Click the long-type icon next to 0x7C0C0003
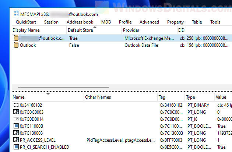Viewport: 232px width, 152px height. (16, 112)
